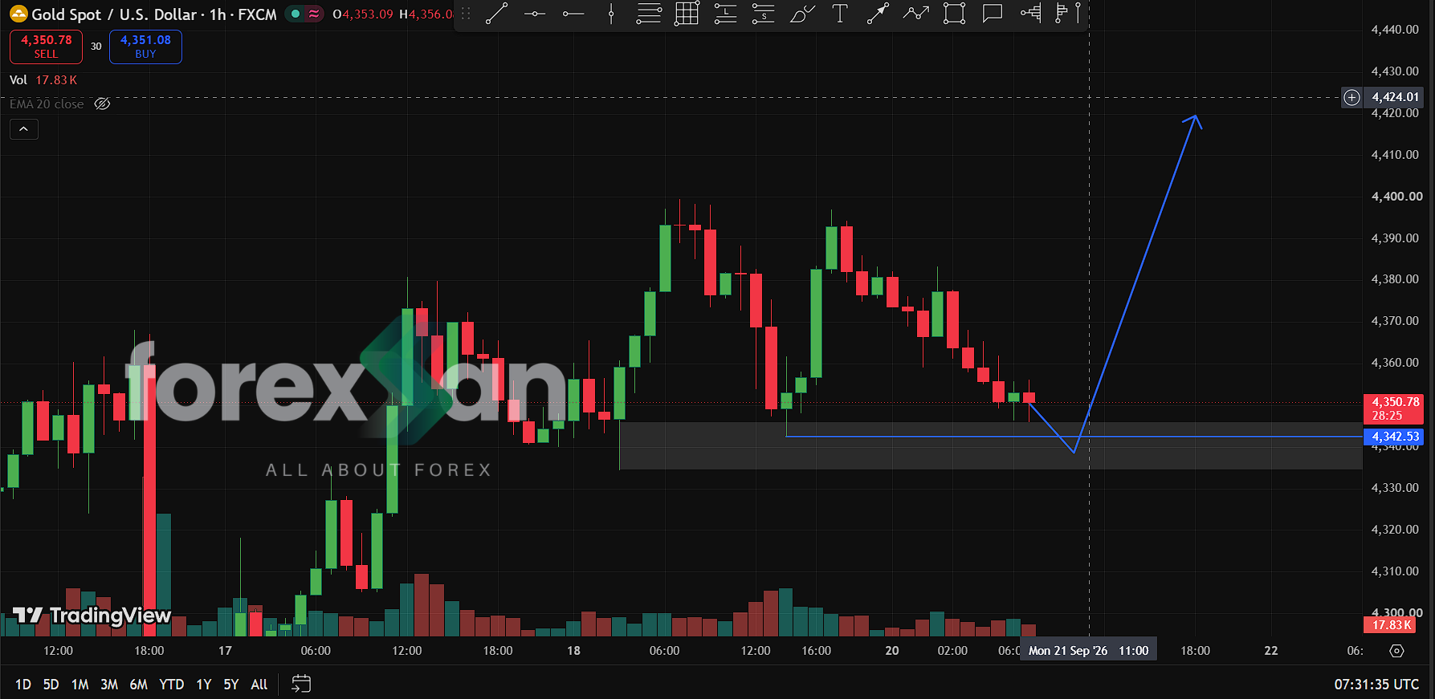Select the Path polyline arrow tool
The height and width of the screenshot is (699, 1435).
(x=916, y=14)
